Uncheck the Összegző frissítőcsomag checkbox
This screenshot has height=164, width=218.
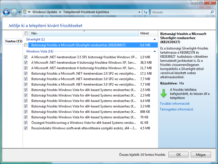tap(26, 122)
